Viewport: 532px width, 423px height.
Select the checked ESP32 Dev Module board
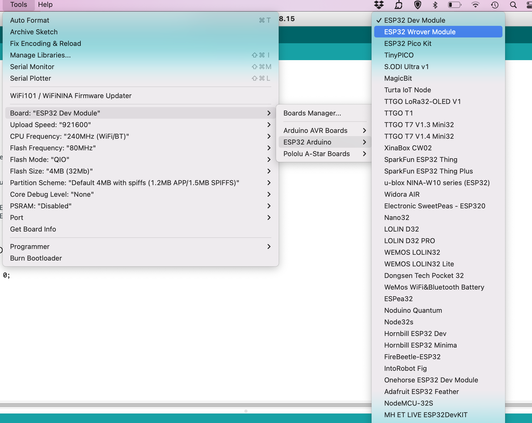pos(415,20)
